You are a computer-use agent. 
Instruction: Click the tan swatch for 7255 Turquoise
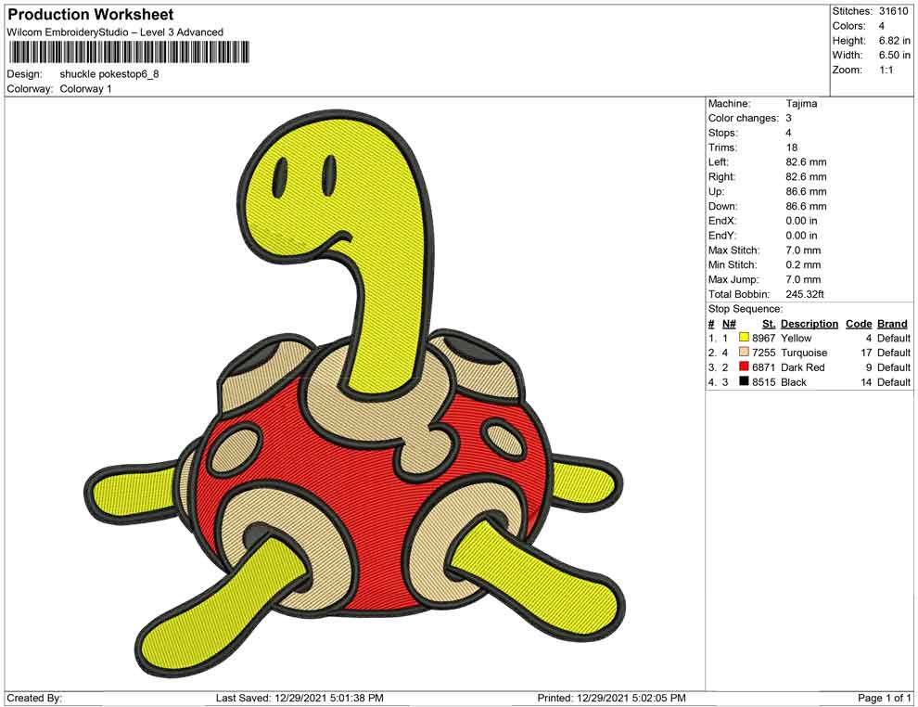tap(744, 352)
